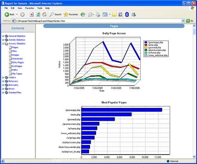Viewport: 197px width, 164px height.
Task: Open the History toolbar icon
Action: coord(83,15)
